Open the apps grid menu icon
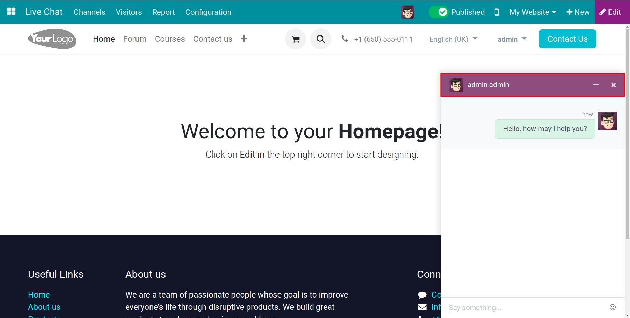The image size is (630, 318). pos(11,12)
